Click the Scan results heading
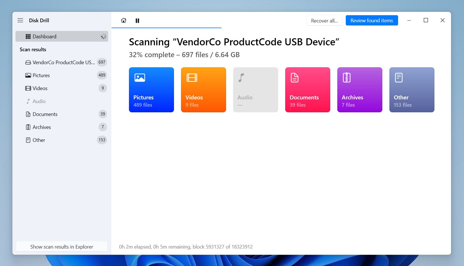The image size is (464, 266). [x=33, y=50]
